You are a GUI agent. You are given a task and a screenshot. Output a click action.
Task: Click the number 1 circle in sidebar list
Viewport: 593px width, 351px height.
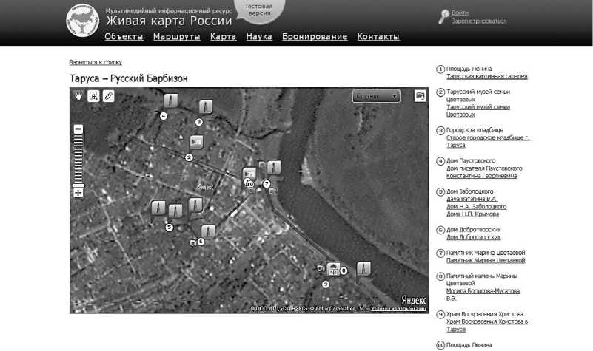point(440,69)
